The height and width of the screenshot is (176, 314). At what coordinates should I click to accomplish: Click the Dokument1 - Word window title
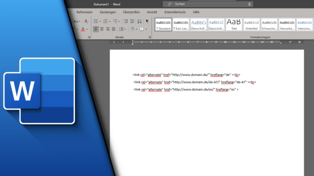click(107, 4)
